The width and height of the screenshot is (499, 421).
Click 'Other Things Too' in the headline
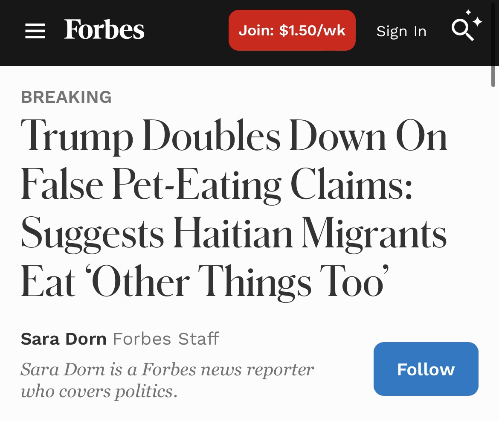(240, 282)
